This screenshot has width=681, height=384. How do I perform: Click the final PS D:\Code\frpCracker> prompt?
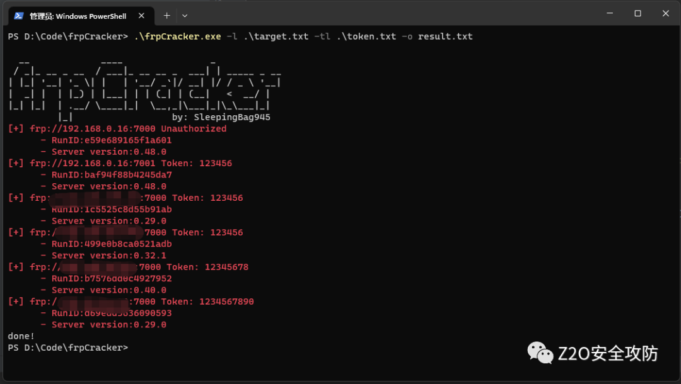coord(67,347)
